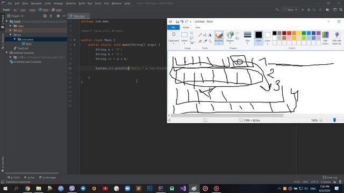This screenshot has height=193, width=344.
Task: Pick the red color swatch in Paint
Action: click(289, 33)
